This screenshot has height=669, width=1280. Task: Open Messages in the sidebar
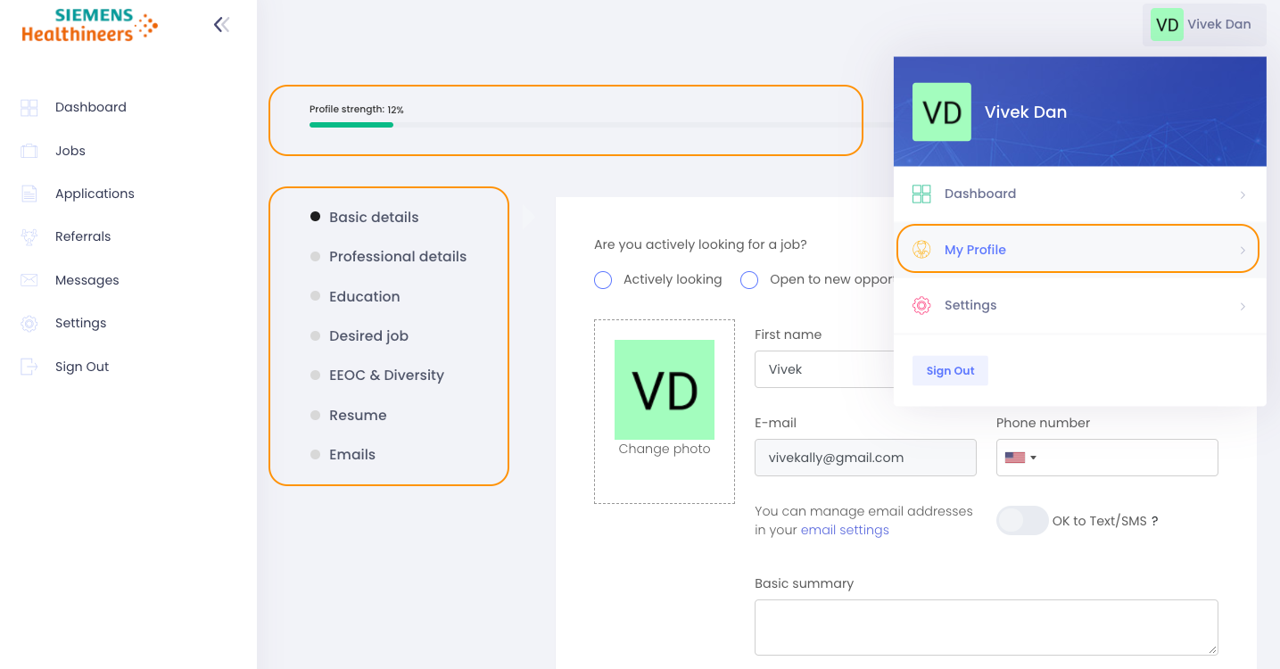[x=87, y=280]
